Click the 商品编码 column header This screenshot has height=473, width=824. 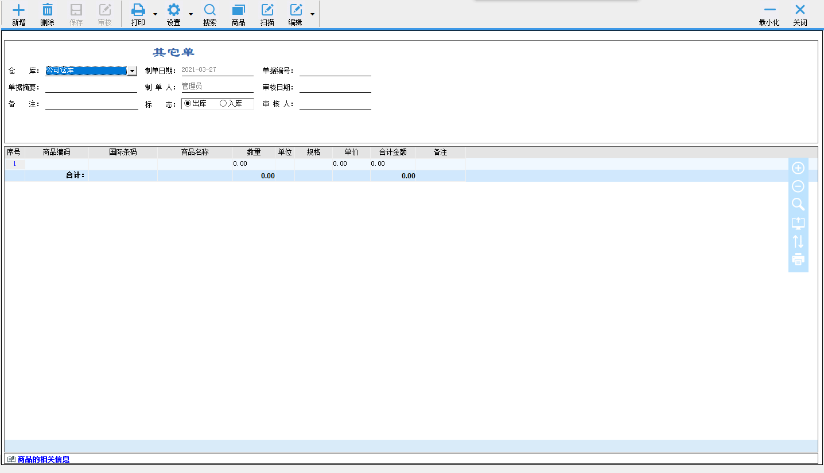(x=57, y=153)
